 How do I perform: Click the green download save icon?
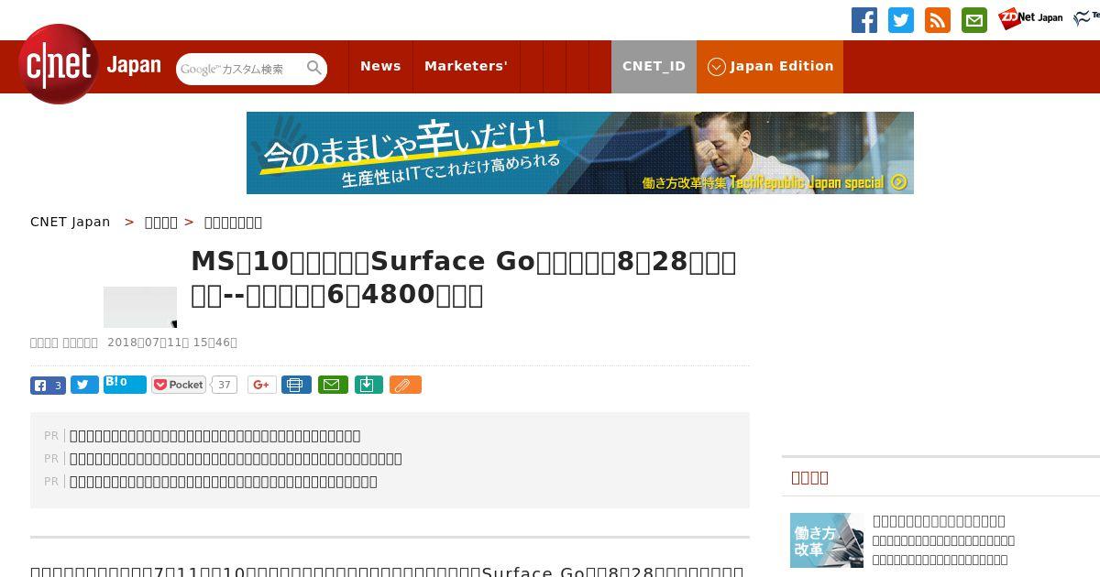368,385
